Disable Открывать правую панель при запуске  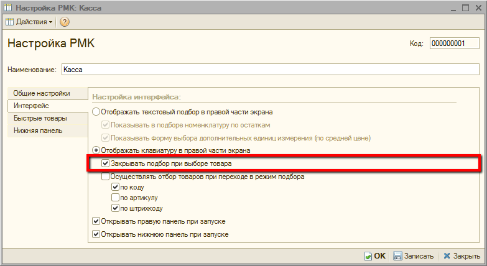coord(96,221)
